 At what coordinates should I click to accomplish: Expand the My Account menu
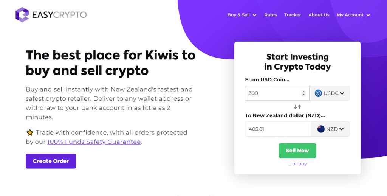pyautogui.click(x=353, y=15)
